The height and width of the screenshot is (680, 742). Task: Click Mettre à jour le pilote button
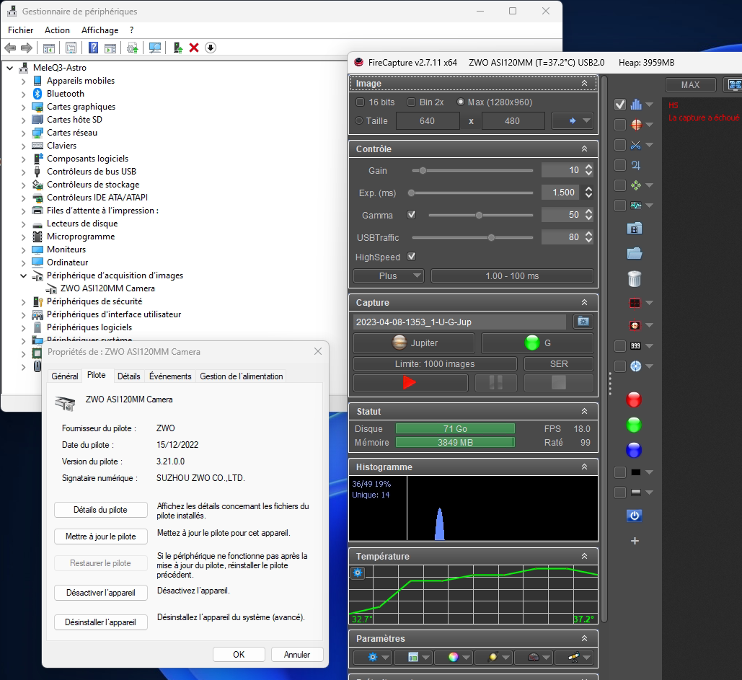100,537
